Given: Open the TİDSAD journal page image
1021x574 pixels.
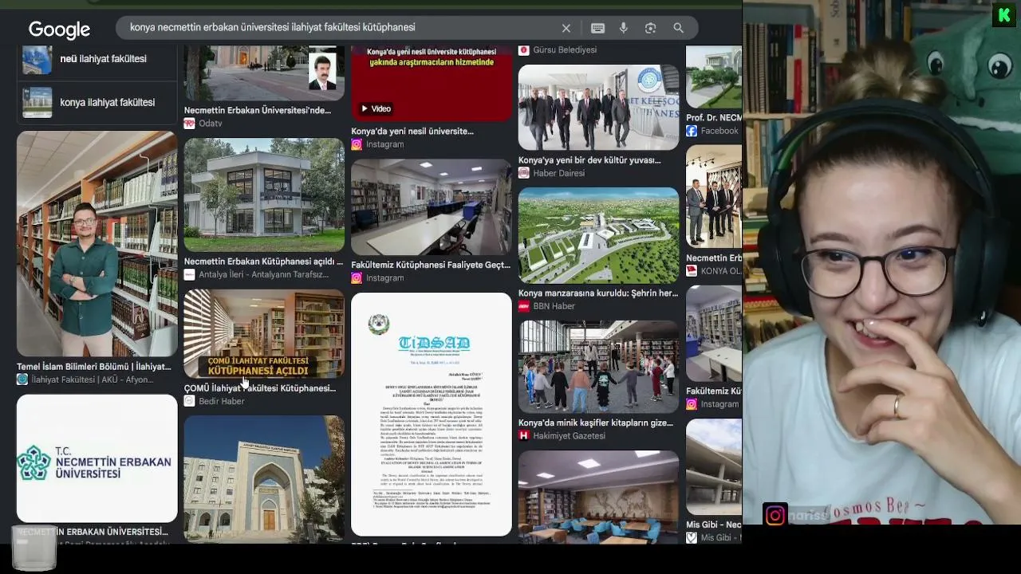Looking at the screenshot, I should [x=432, y=415].
